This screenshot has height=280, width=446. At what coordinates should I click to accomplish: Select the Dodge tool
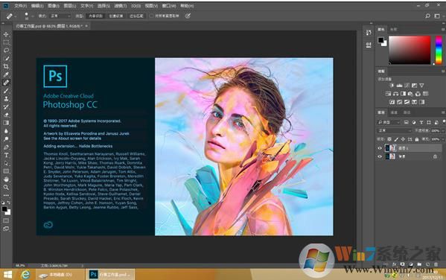pyautogui.click(x=6, y=139)
